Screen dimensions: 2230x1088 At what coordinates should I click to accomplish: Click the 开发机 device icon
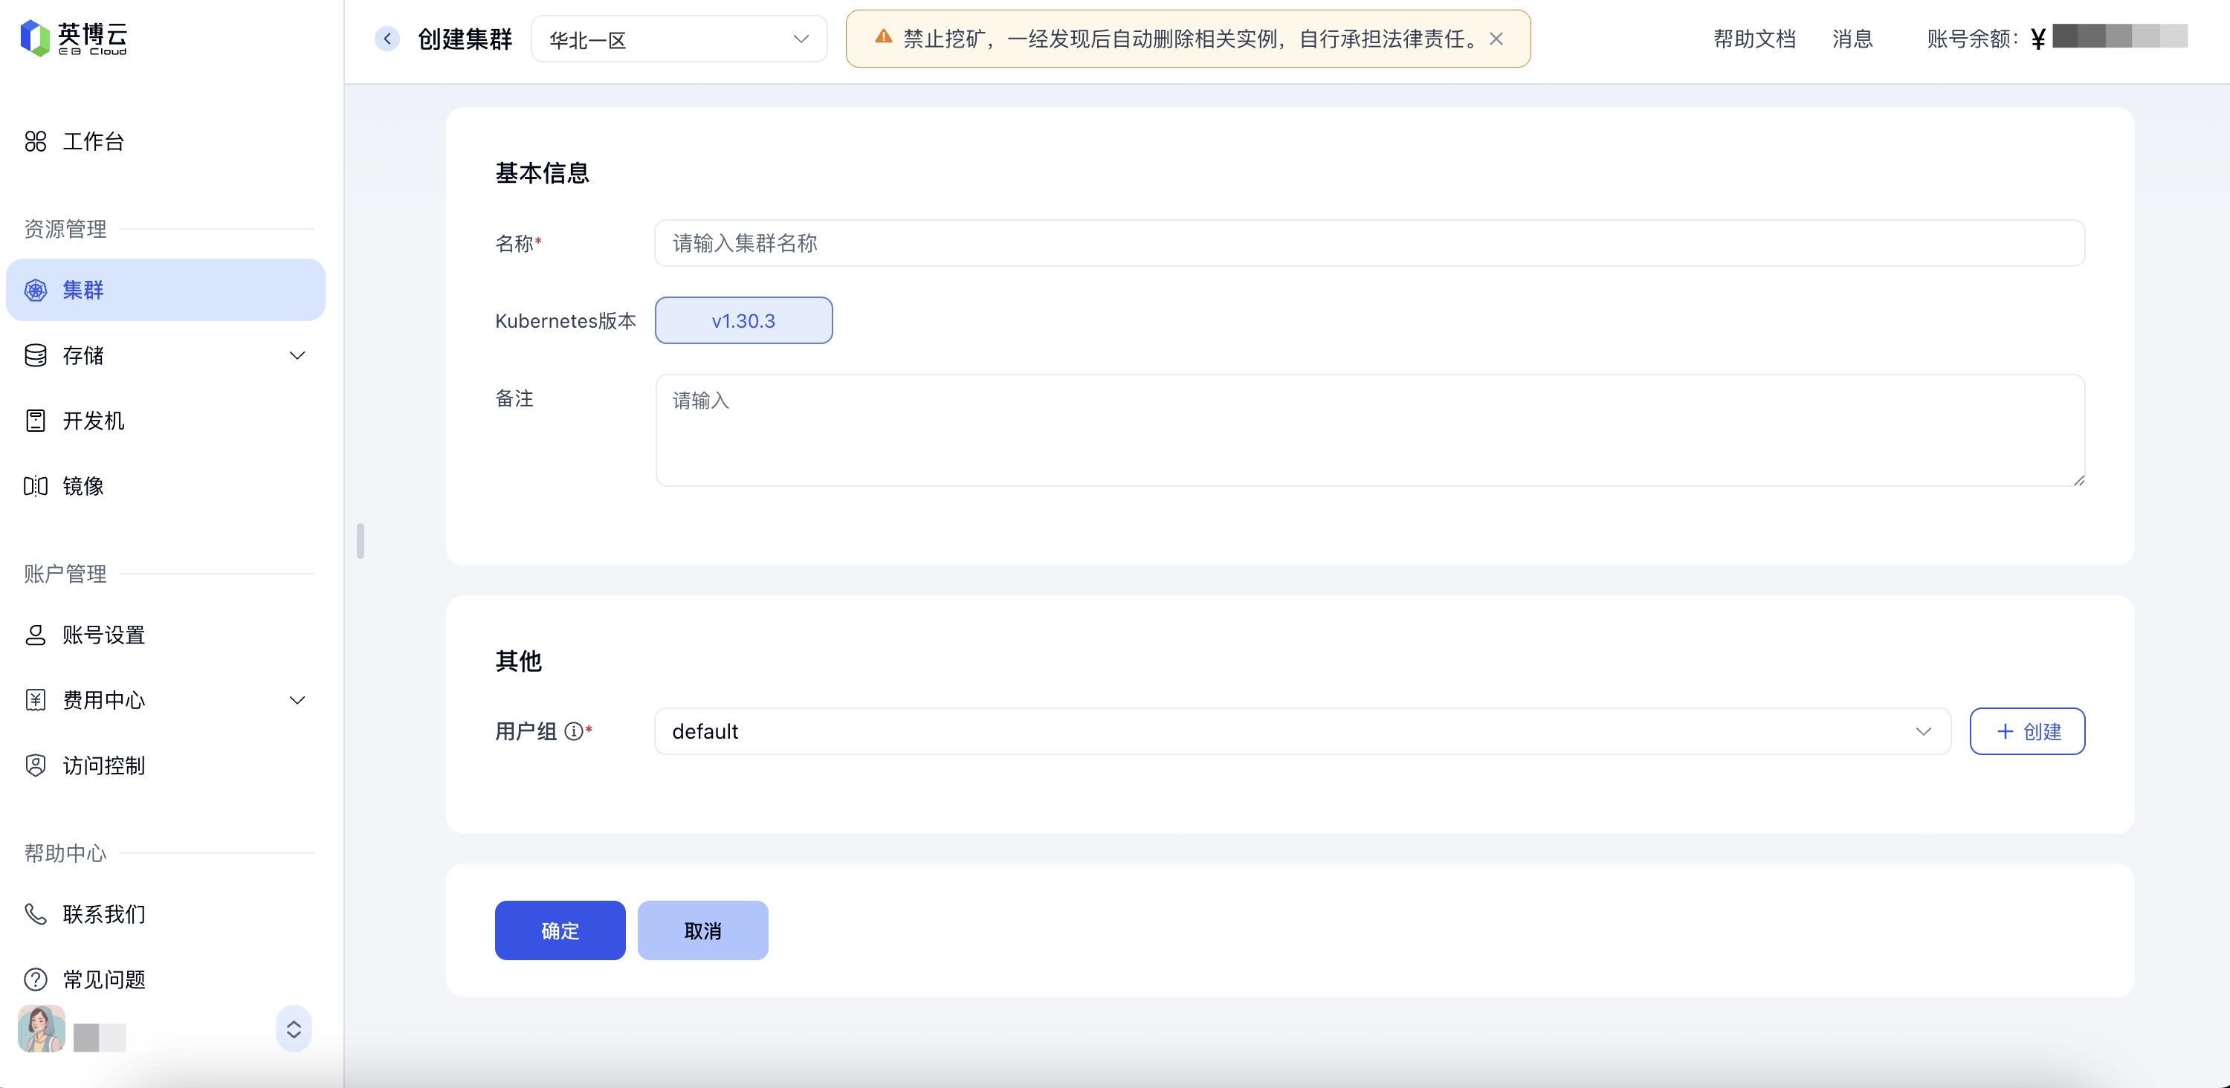tap(36, 421)
